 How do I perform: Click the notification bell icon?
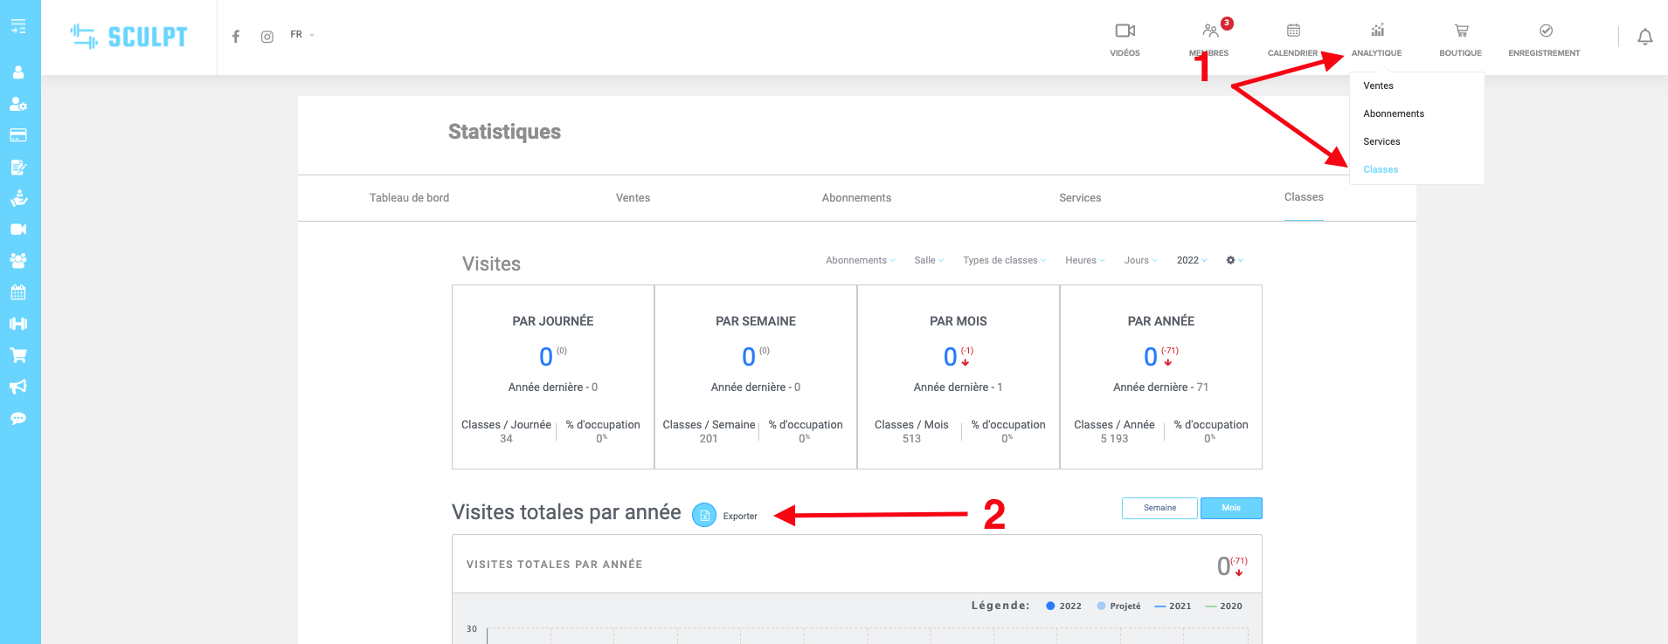1644,37
